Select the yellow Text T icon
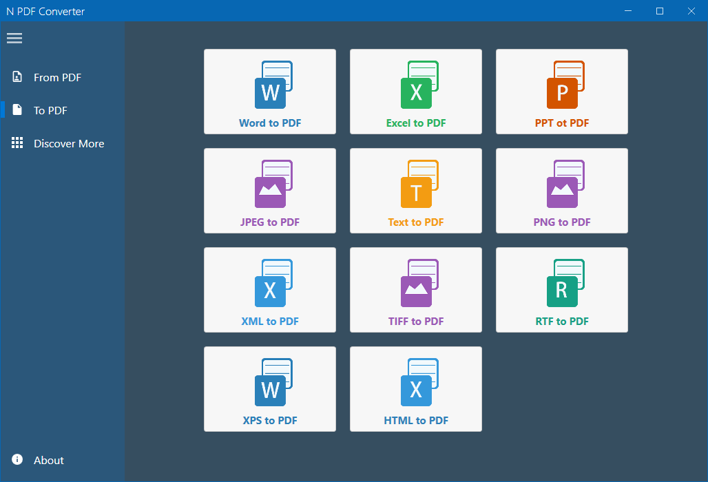The width and height of the screenshot is (708, 482). tap(419, 184)
